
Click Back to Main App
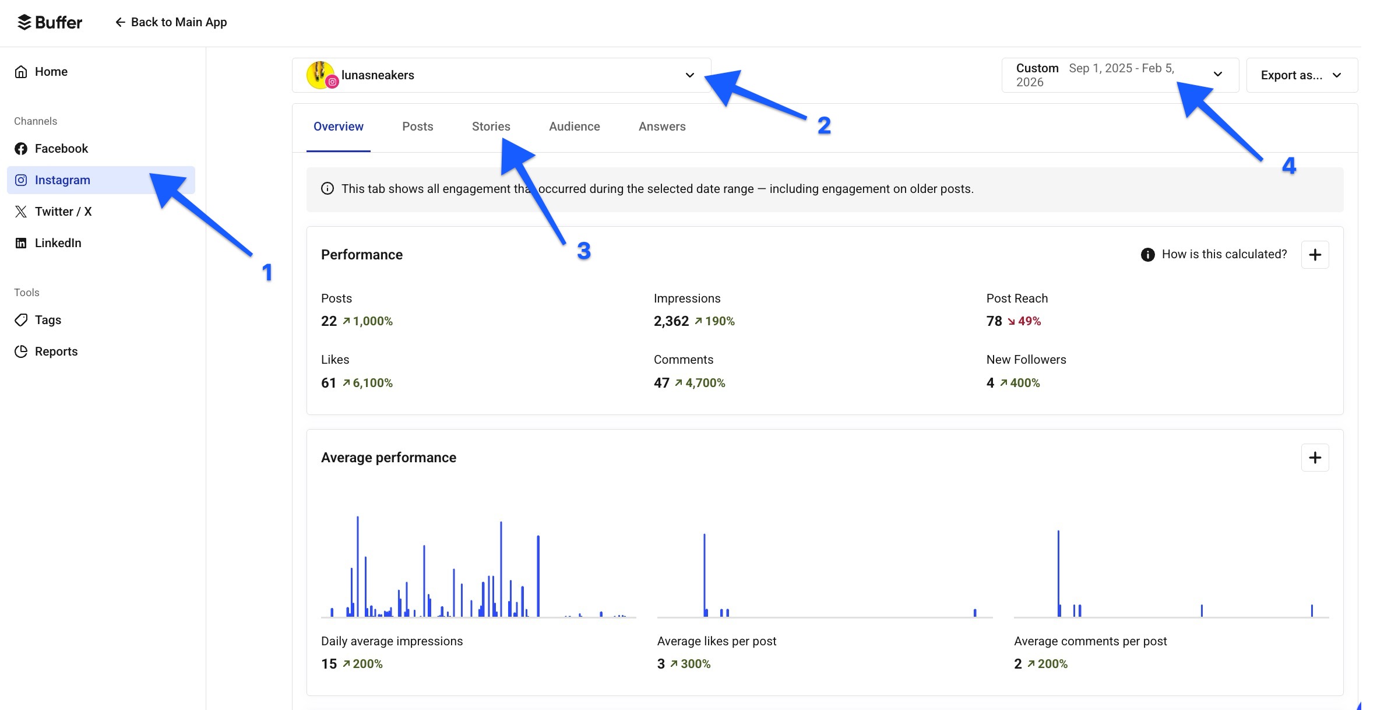tap(171, 22)
